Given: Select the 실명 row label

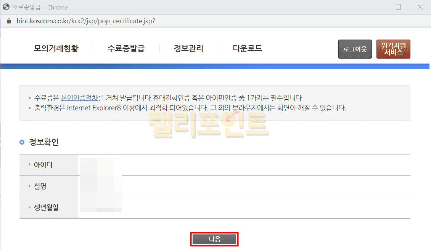Looking at the screenshot, I should tap(40, 186).
